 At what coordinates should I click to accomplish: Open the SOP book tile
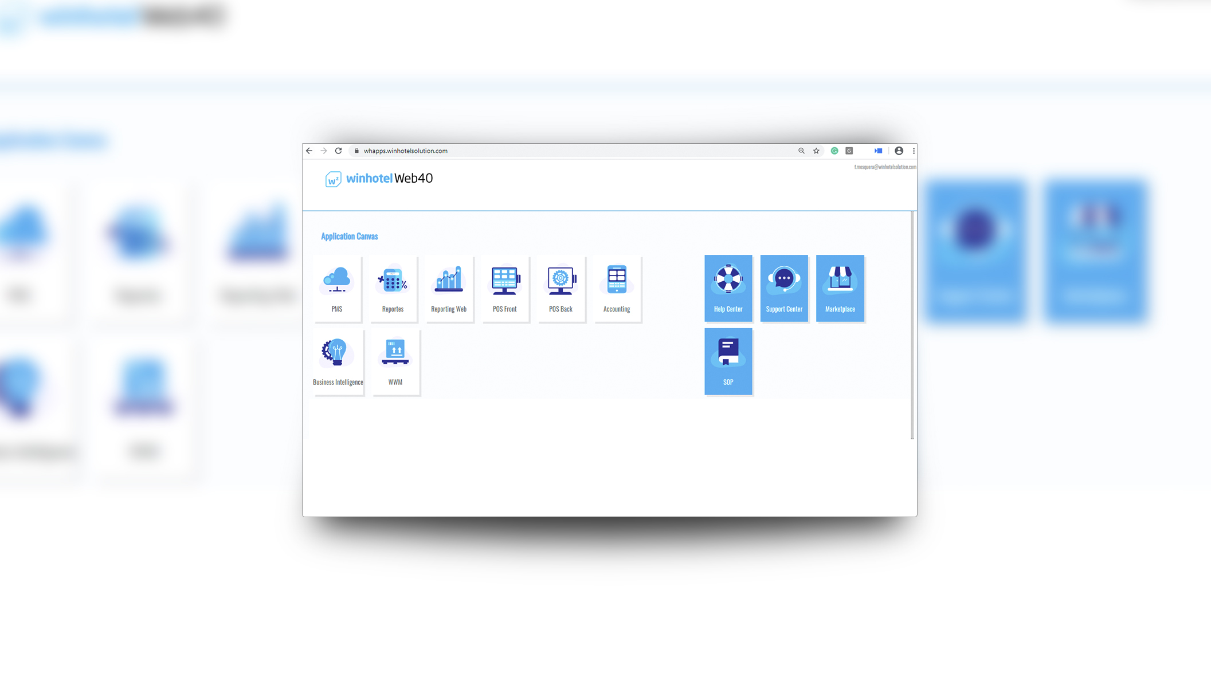(x=728, y=361)
